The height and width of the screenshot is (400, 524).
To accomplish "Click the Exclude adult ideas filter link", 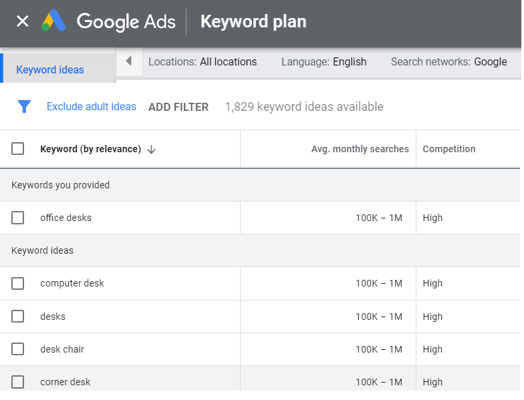I will 92,107.
